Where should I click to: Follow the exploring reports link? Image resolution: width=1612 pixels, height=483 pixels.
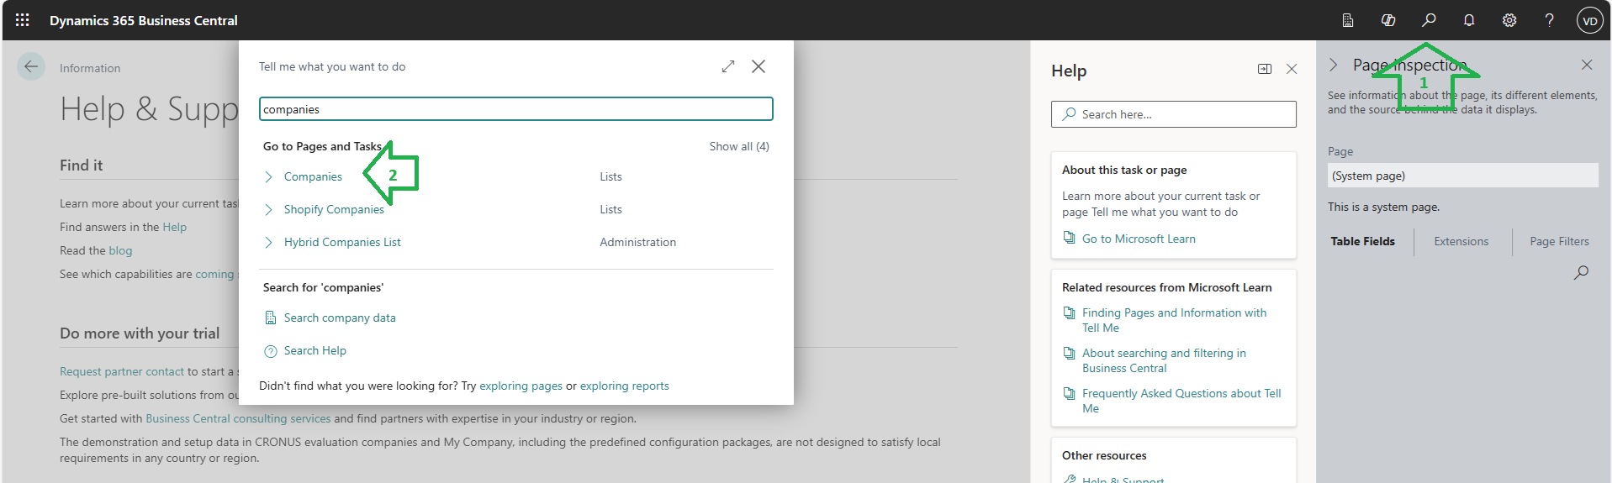point(625,386)
